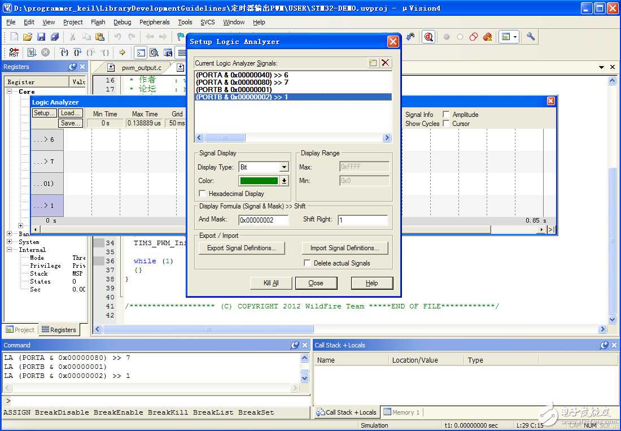Click the Navigate Forwards arrow icon
This screenshot has height=431, width=621.
tap(163, 37)
